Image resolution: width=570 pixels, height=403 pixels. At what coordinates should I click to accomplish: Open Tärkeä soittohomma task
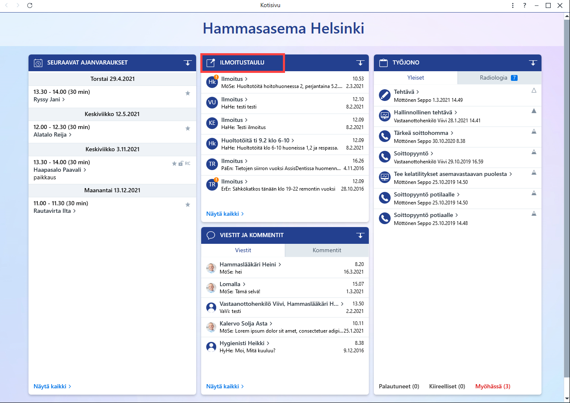coord(424,133)
